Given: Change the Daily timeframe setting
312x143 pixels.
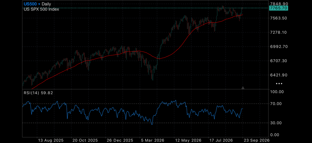Looking at the screenshot, I should [x=46, y=4].
